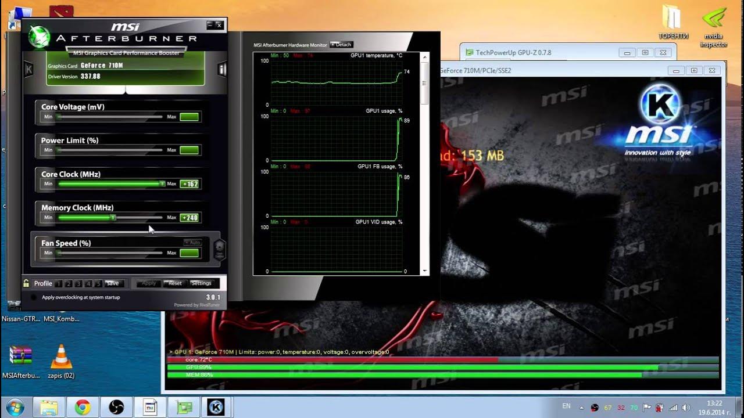Click the GPU1 temperature graph
Image resolution: width=744 pixels, height=418 pixels.
[x=337, y=82]
